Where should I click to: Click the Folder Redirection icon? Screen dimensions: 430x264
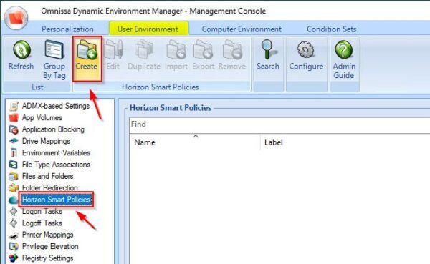tap(13, 188)
